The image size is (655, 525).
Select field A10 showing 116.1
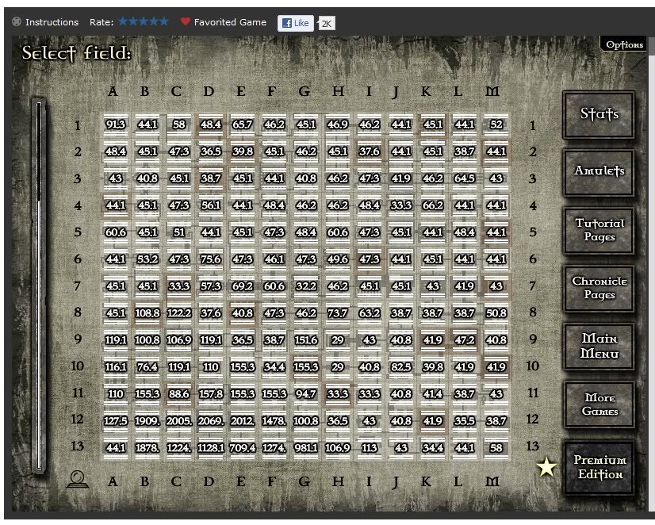click(116, 367)
